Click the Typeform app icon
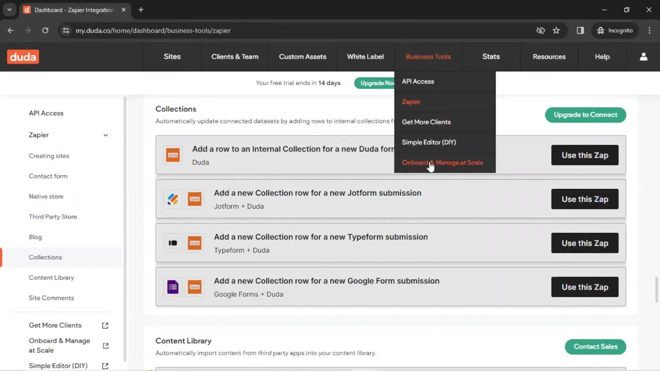The width and height of the screenshot is (660, 371). click(x=173, y=243)
